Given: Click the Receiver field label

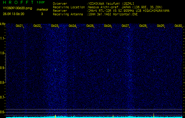Looking at the screenshot, I should tap(60, 11).
